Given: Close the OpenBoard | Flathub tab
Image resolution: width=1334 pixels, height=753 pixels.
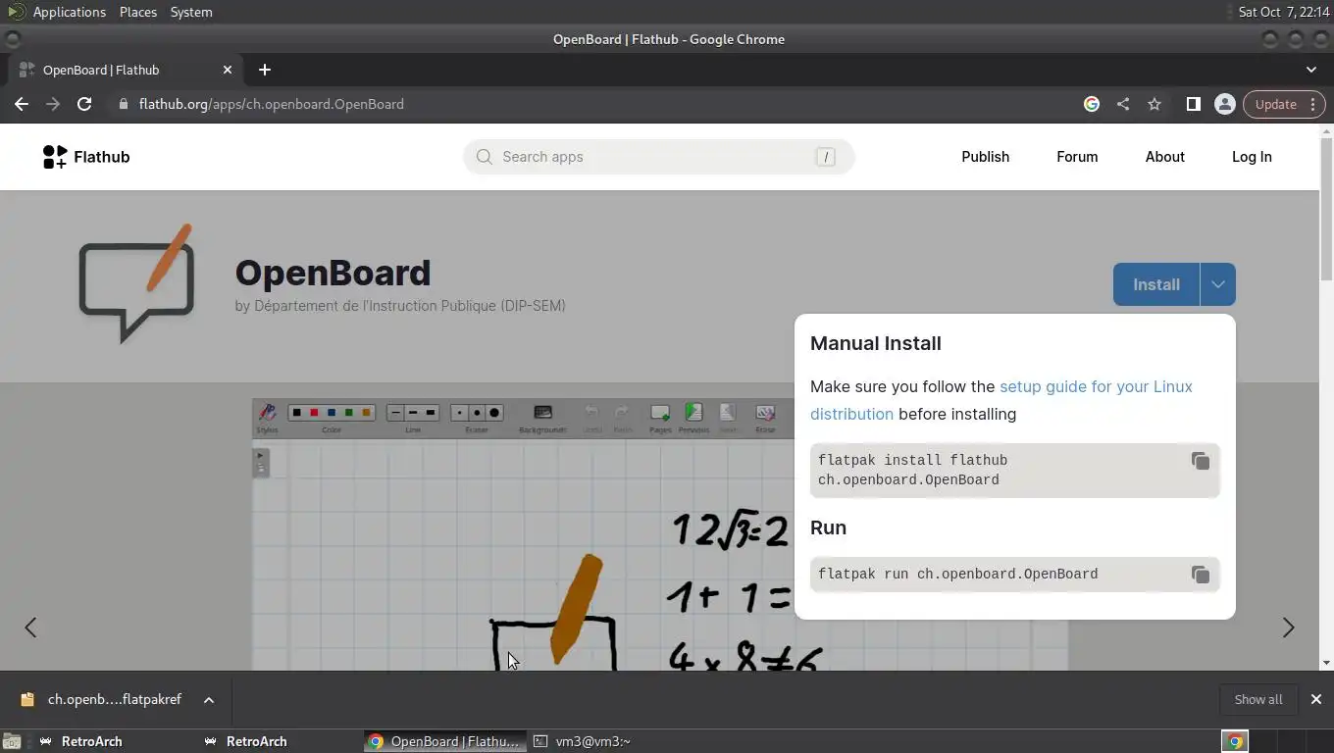Looking at the screenshot, I should (228, 70).
